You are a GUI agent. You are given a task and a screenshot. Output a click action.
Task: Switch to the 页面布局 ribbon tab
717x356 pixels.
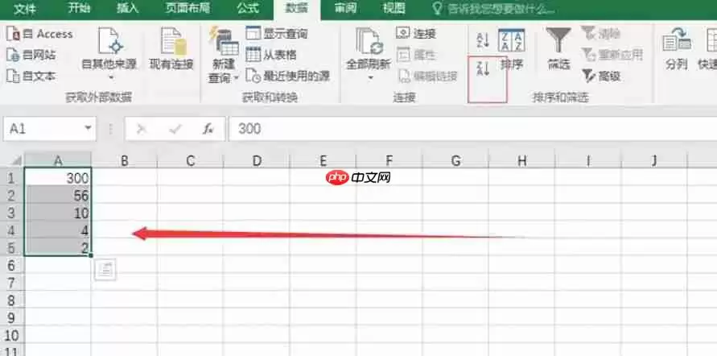point(188,8)
